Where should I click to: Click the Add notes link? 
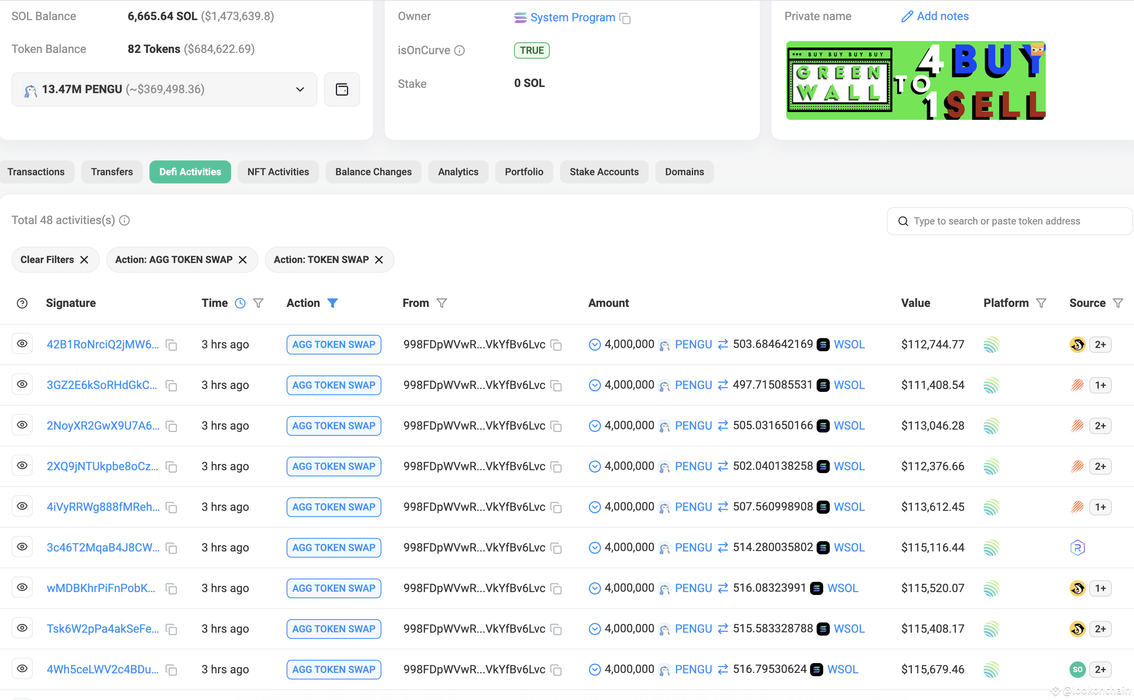point(942,16)
